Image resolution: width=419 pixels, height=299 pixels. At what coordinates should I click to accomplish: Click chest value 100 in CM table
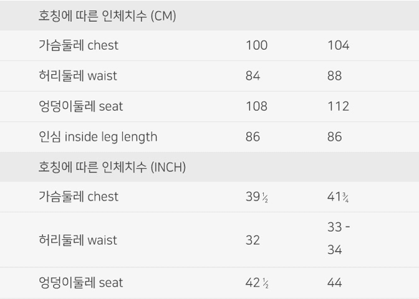tap(256, 45)
